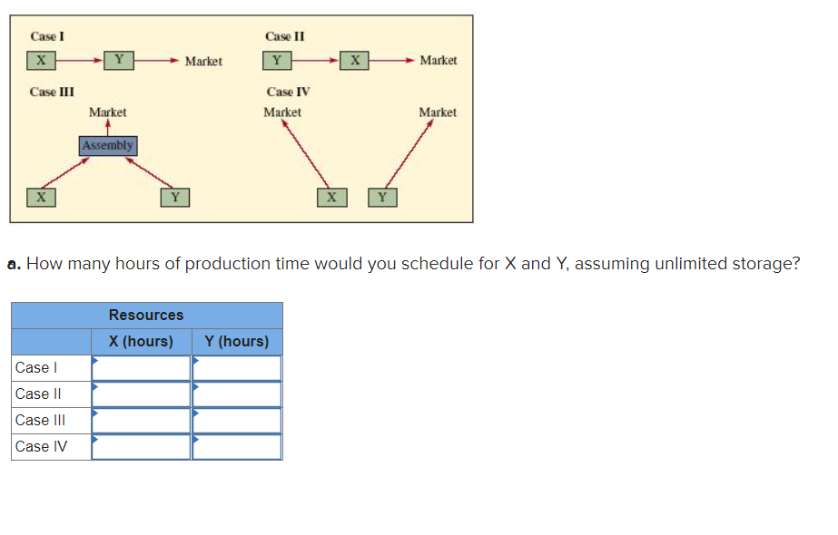This screenshot has width=838, height=535.
Task: Select the Y box in Case IV
Action: (x=382, y=197)
